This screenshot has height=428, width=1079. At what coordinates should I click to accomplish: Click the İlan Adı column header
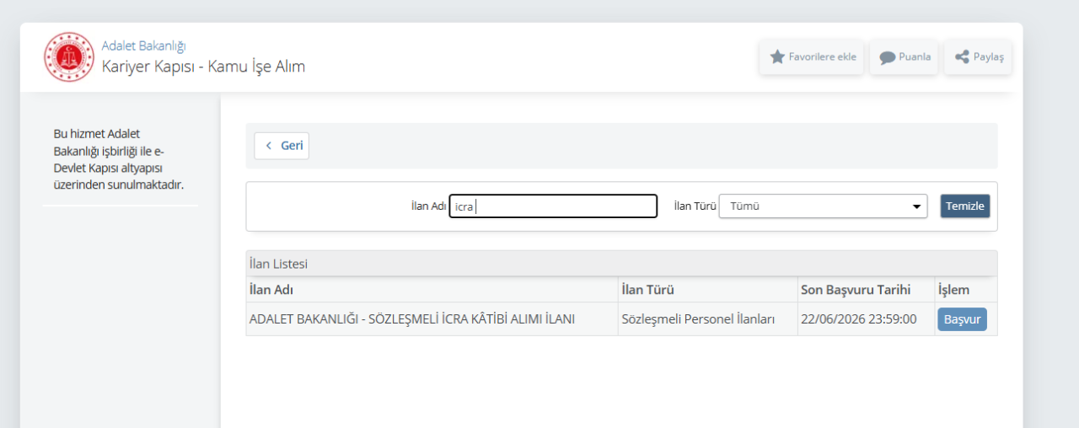pos(271,290)
